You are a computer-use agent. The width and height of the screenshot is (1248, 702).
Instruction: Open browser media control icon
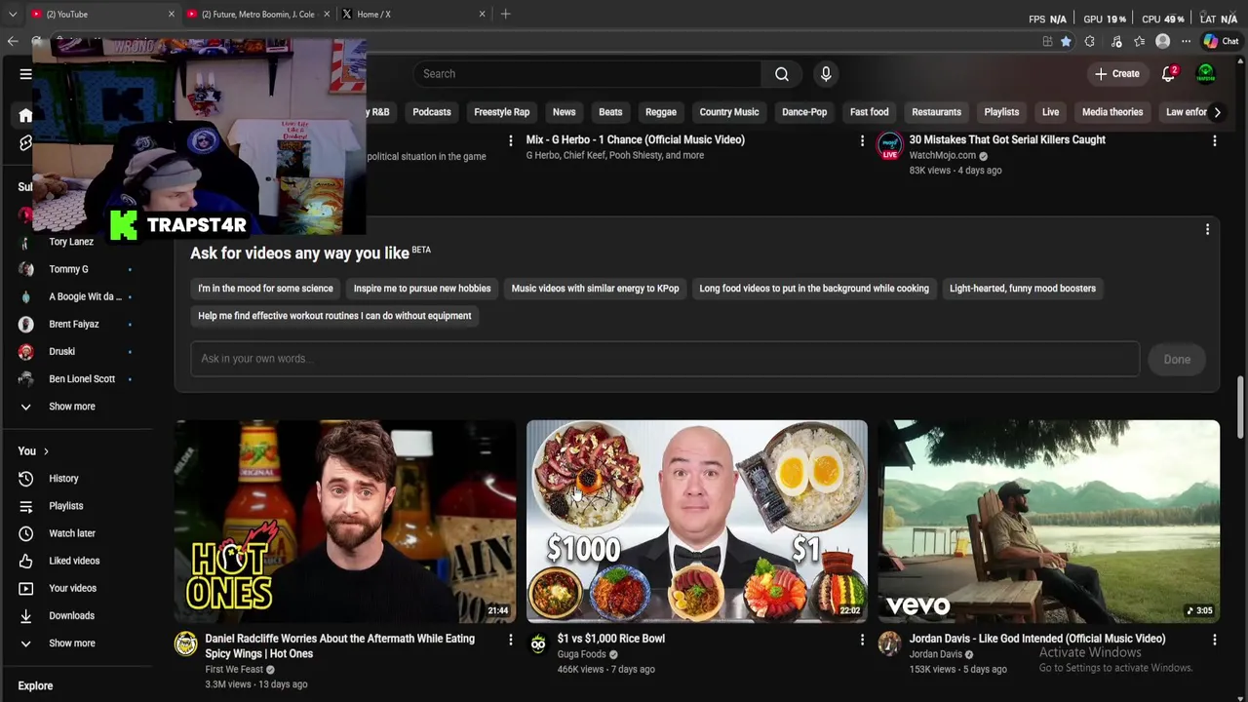[1115, 41]
